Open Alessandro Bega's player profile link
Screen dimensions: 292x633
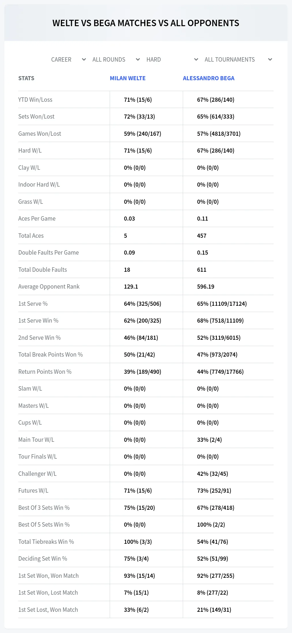[x=208, y=78]
